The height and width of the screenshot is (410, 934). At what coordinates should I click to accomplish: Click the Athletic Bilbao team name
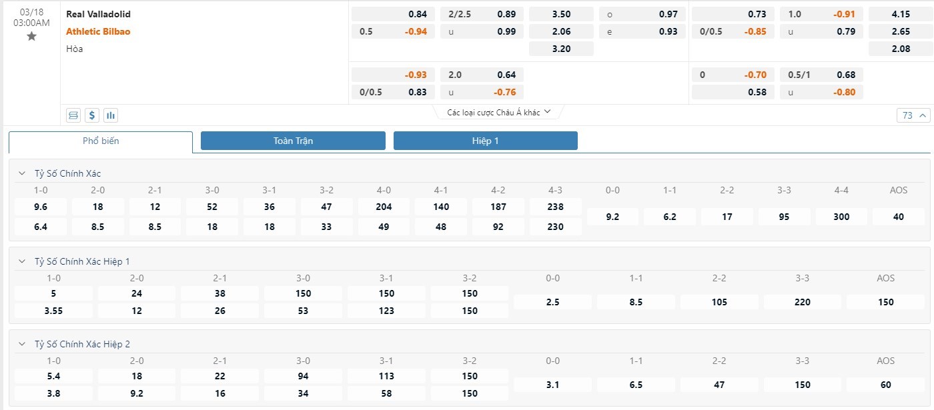point(98,31)
